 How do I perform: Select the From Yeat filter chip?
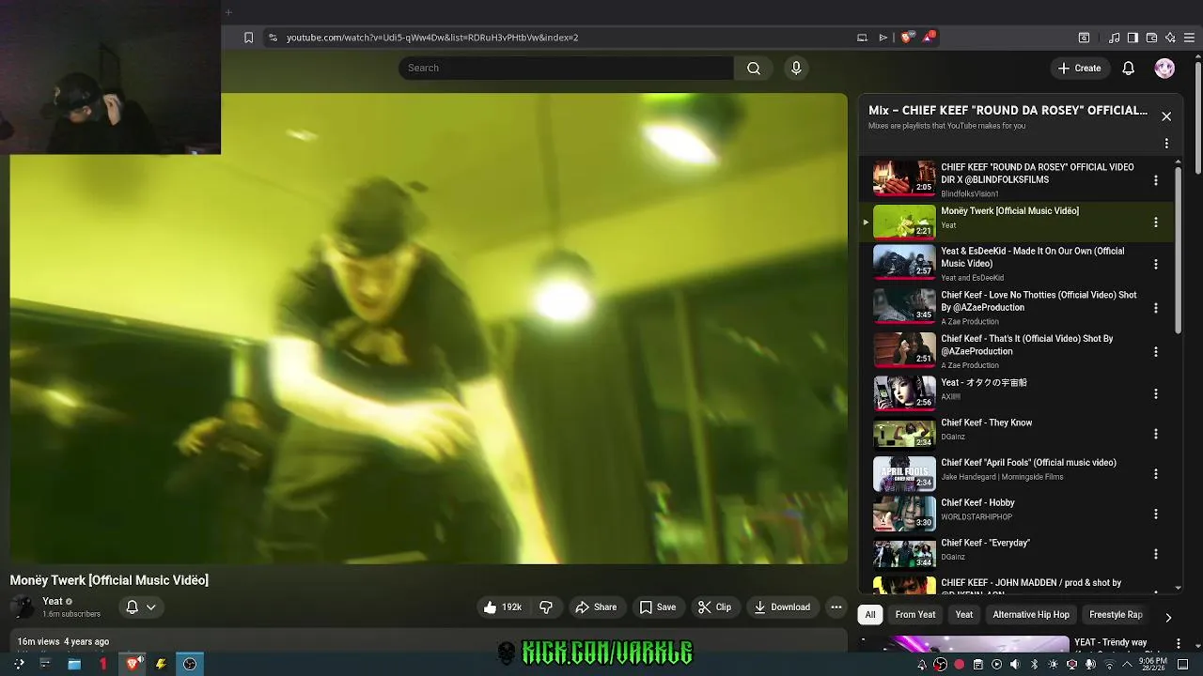click(915, 615)
